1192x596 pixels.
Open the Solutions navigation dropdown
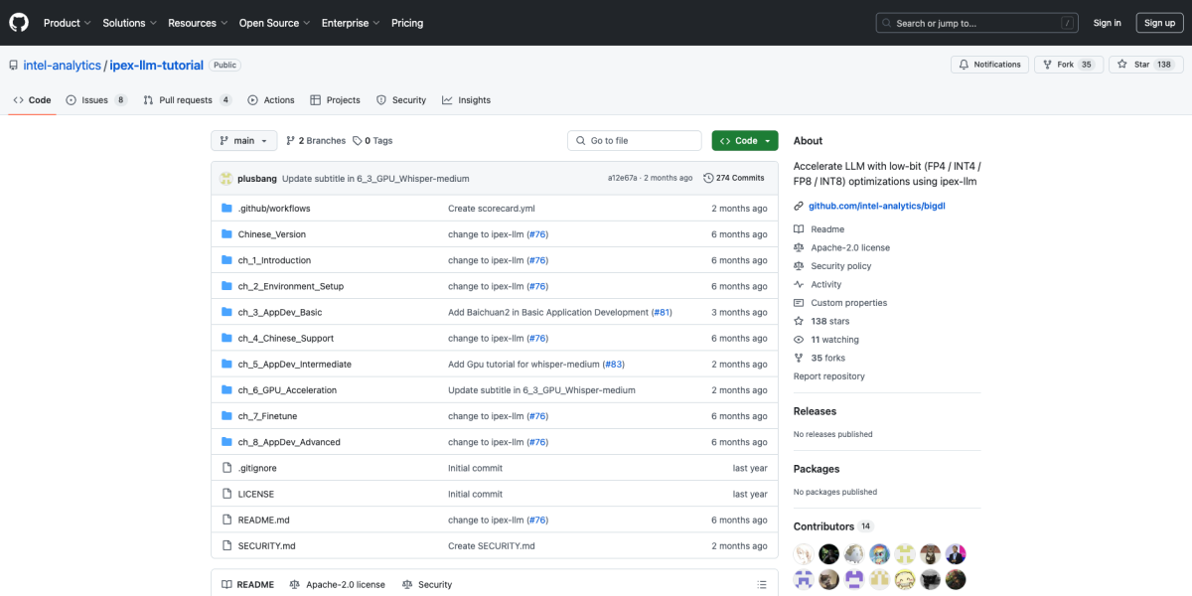(129, 23)
